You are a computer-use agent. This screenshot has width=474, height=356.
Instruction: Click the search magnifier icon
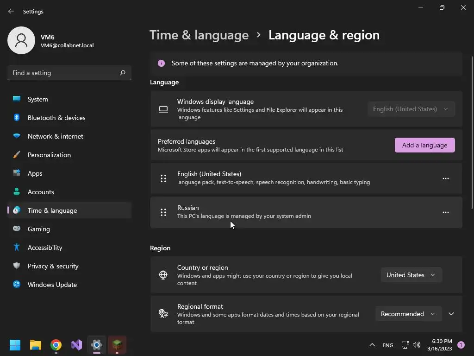click(122, 73)
